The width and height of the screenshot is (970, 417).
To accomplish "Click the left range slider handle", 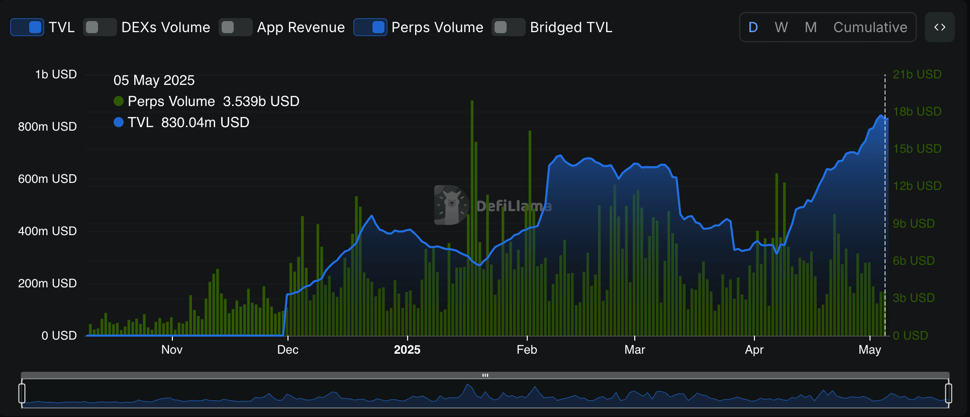I will coord(22,393).
